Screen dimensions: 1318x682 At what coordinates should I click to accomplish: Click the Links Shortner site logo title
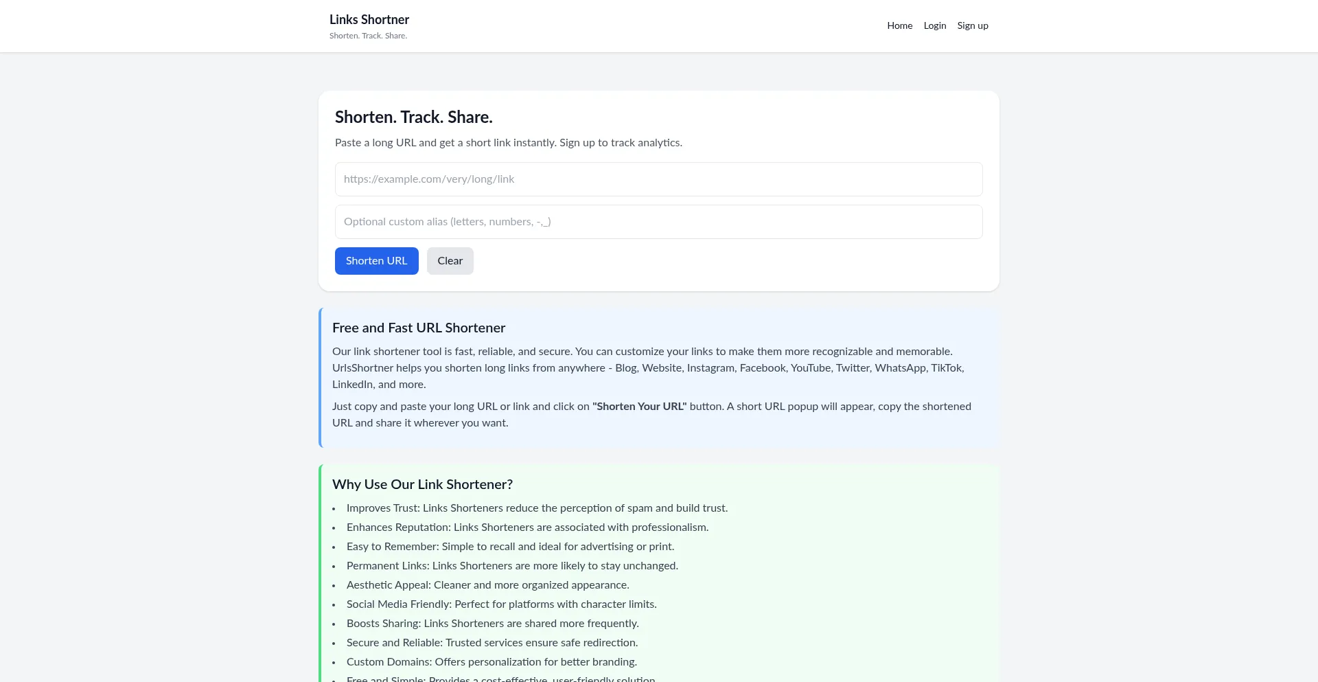click(369, 20)
